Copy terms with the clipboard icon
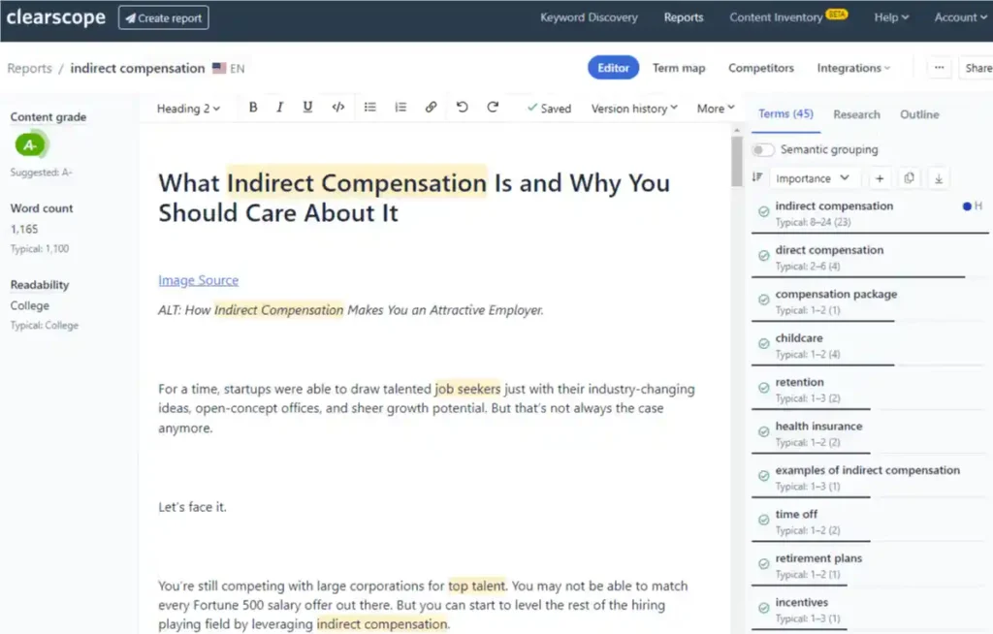Image resolution: width=993 pixels, height=634 pixels. click(909, 179)
